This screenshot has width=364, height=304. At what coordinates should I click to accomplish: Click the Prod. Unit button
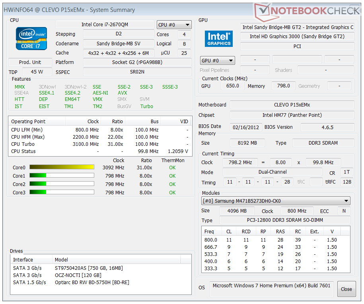pos(30,62)
